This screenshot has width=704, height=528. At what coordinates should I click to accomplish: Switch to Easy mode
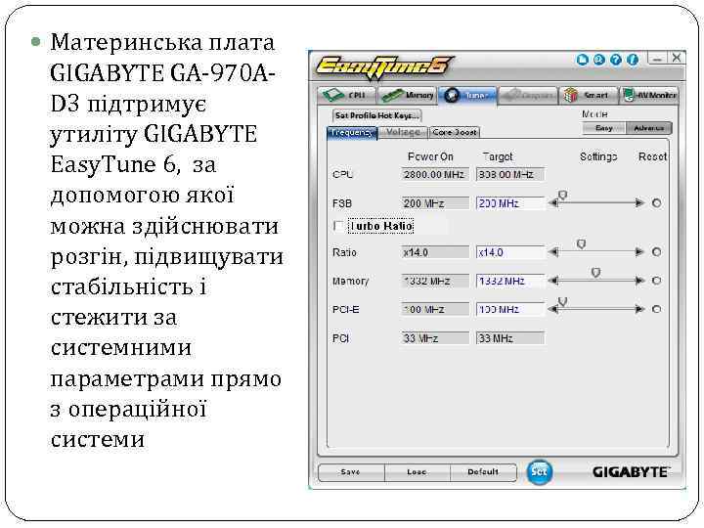pos(604,128)
